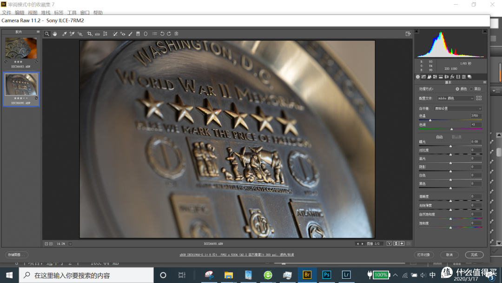Screen dimensions: 502x283
Task: Open the Tone Curve panel tab
Action: click(423, 77)
